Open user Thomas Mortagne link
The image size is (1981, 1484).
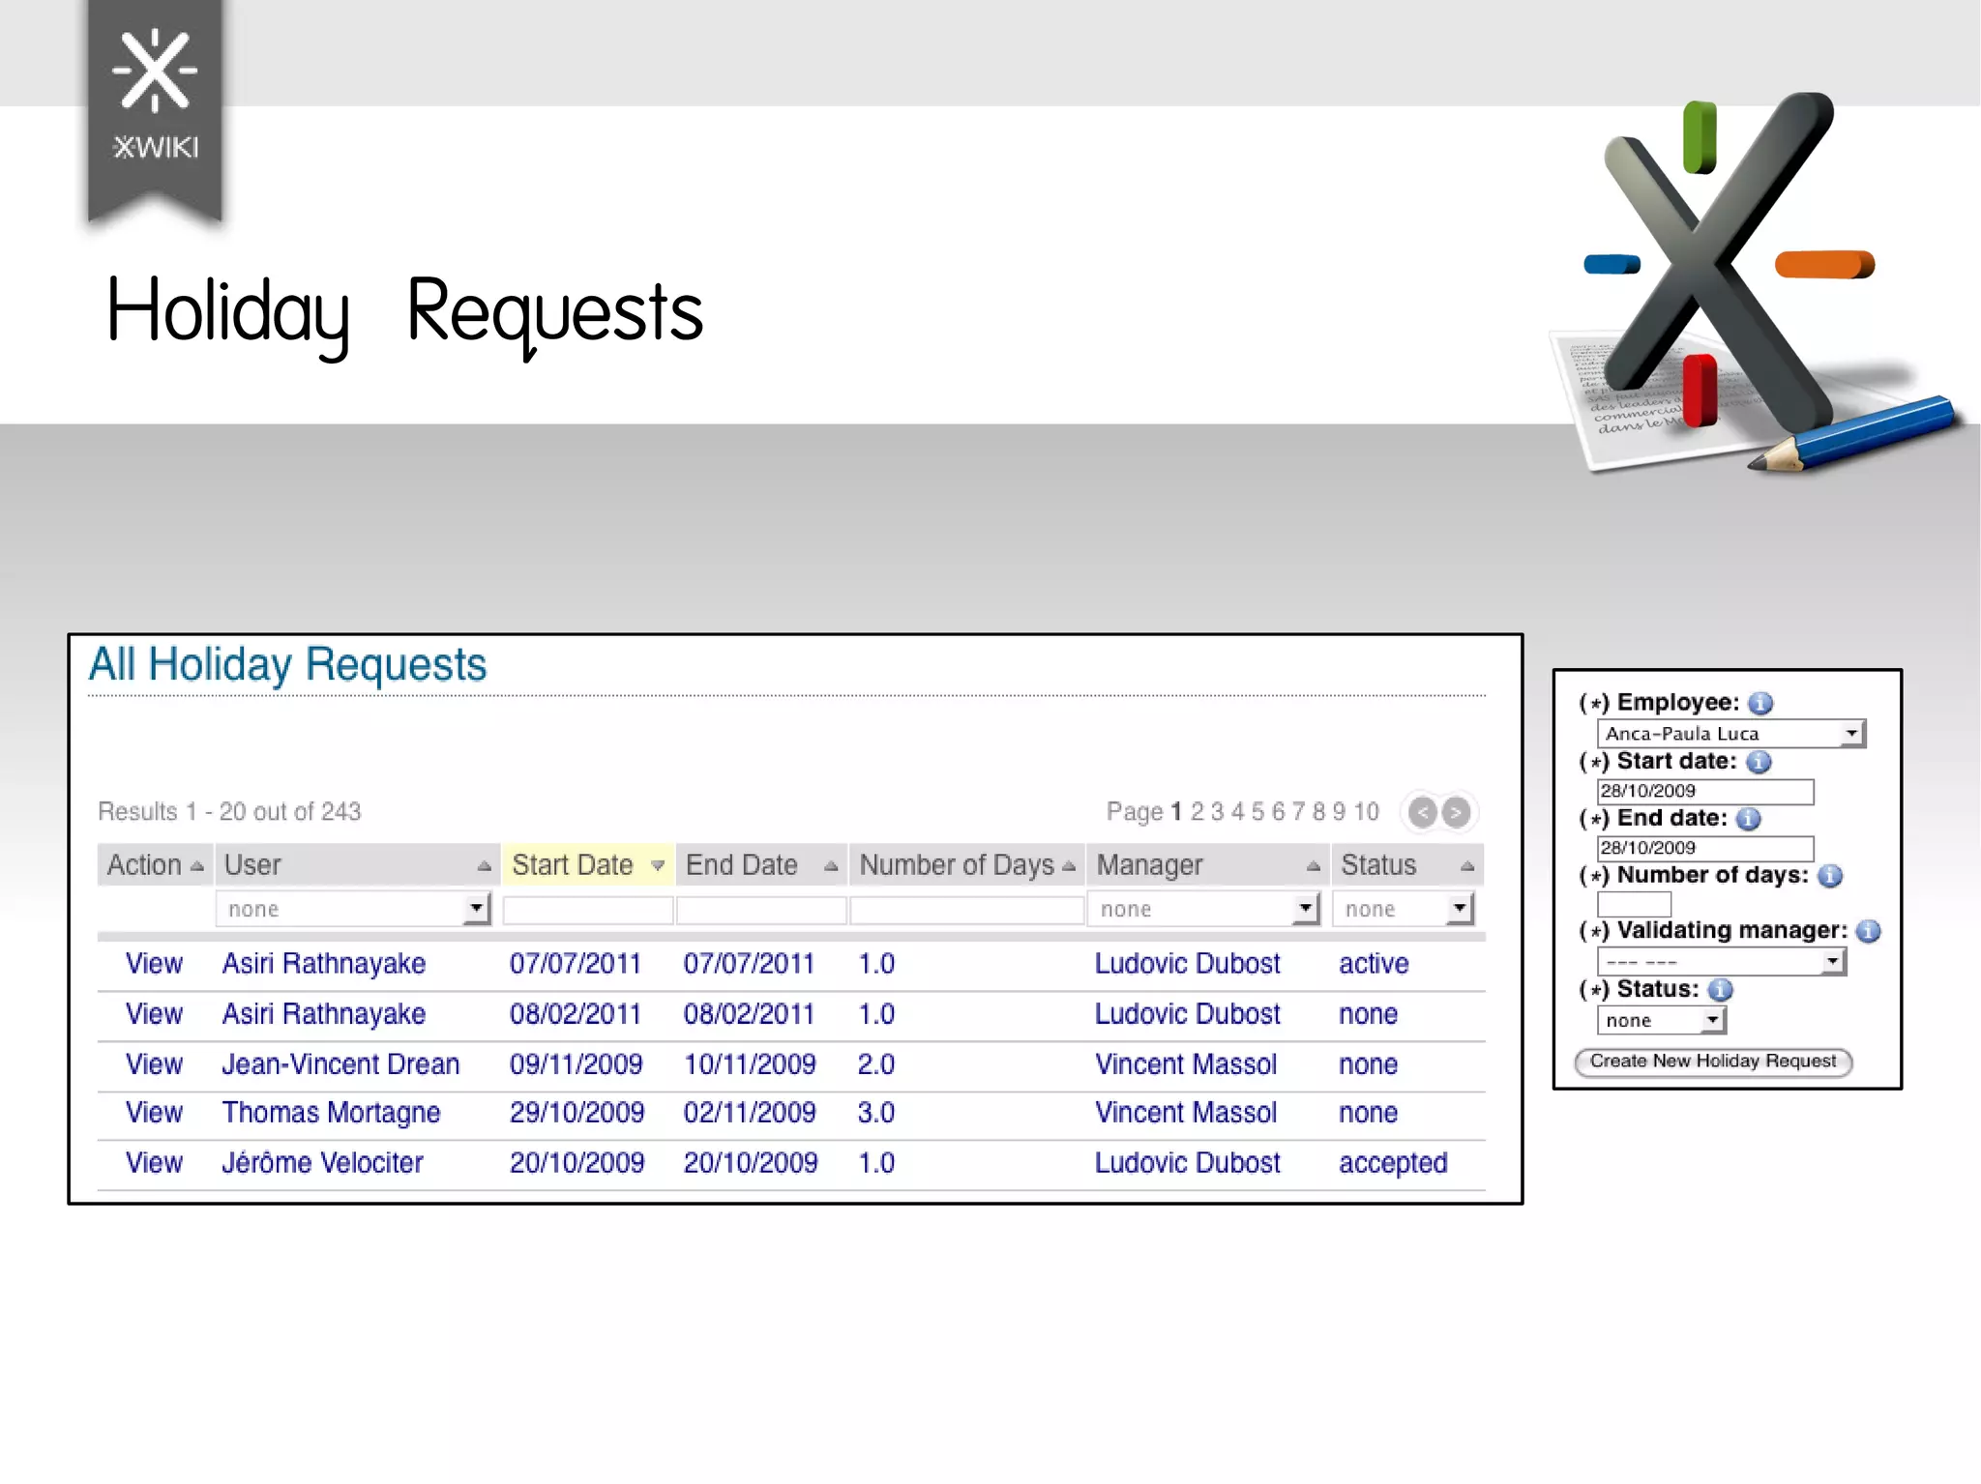tap(331, 1114)
